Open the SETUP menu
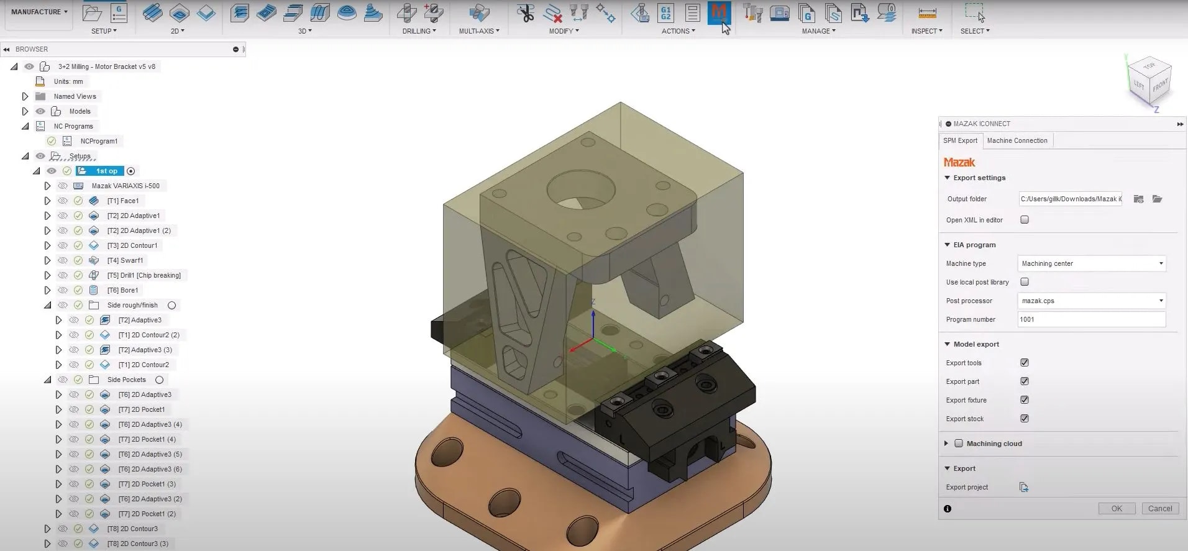Viewport: 1188px width, 551px height. 104,31
